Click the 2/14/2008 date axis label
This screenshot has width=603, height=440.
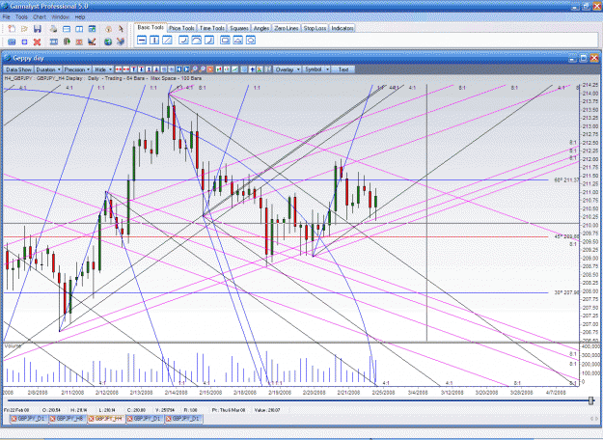[176, 393]
